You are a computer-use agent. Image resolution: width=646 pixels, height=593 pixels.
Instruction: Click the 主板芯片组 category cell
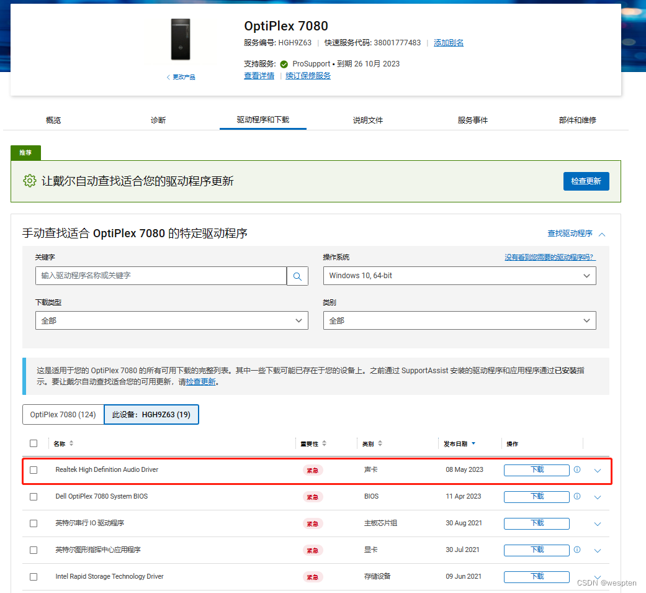380,523
